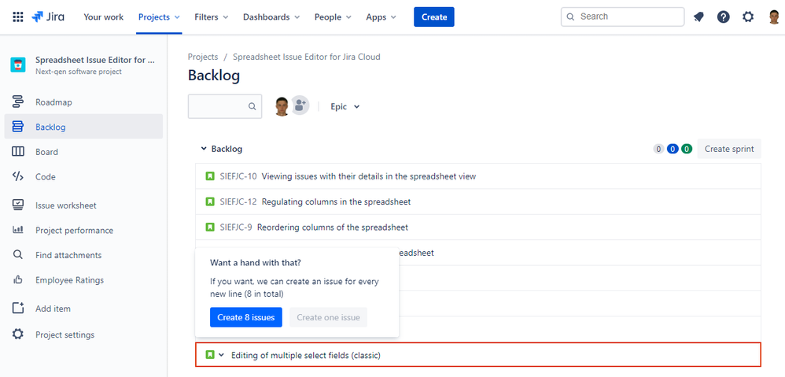Click Create one issue button
The image size is (785, 377).
(329, 317)
